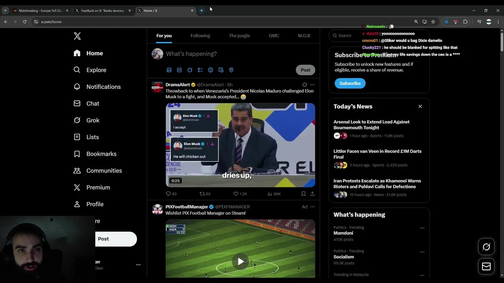The image size is (504, 283).
Task: Open emoji picker in composer
Action: [210, 70]
